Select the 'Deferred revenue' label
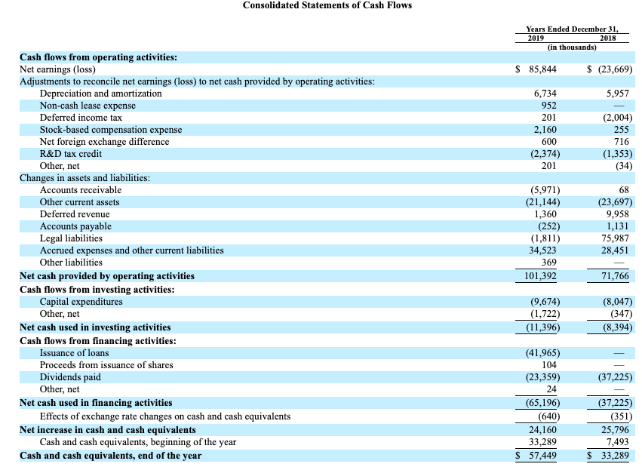 (75, 214)
